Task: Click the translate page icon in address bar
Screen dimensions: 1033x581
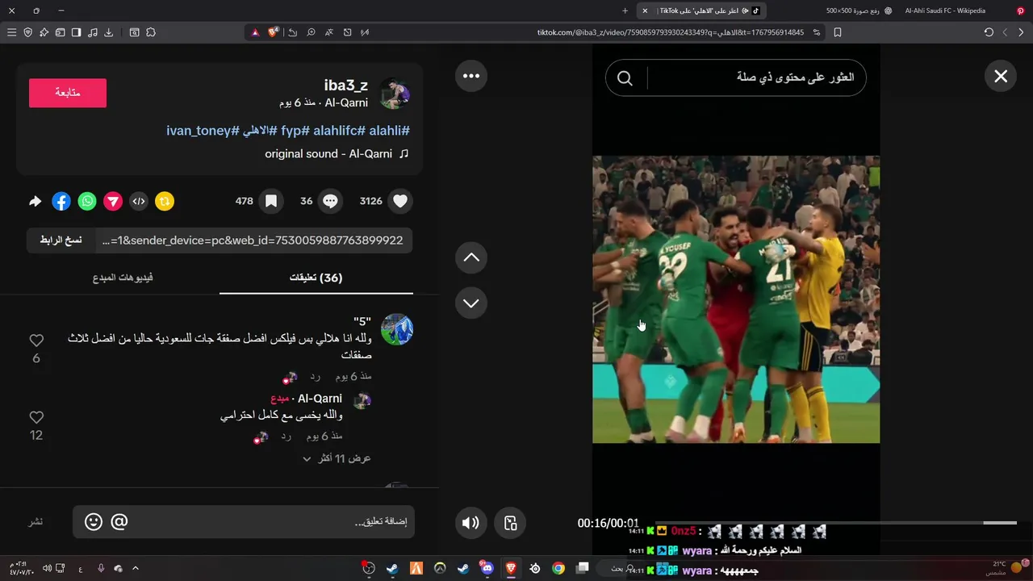Action: (329, 32)
